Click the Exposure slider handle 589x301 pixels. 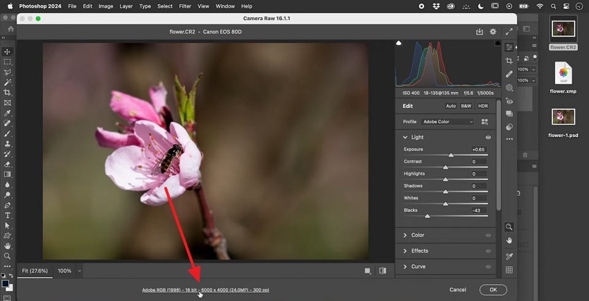(x=451, y=155)
